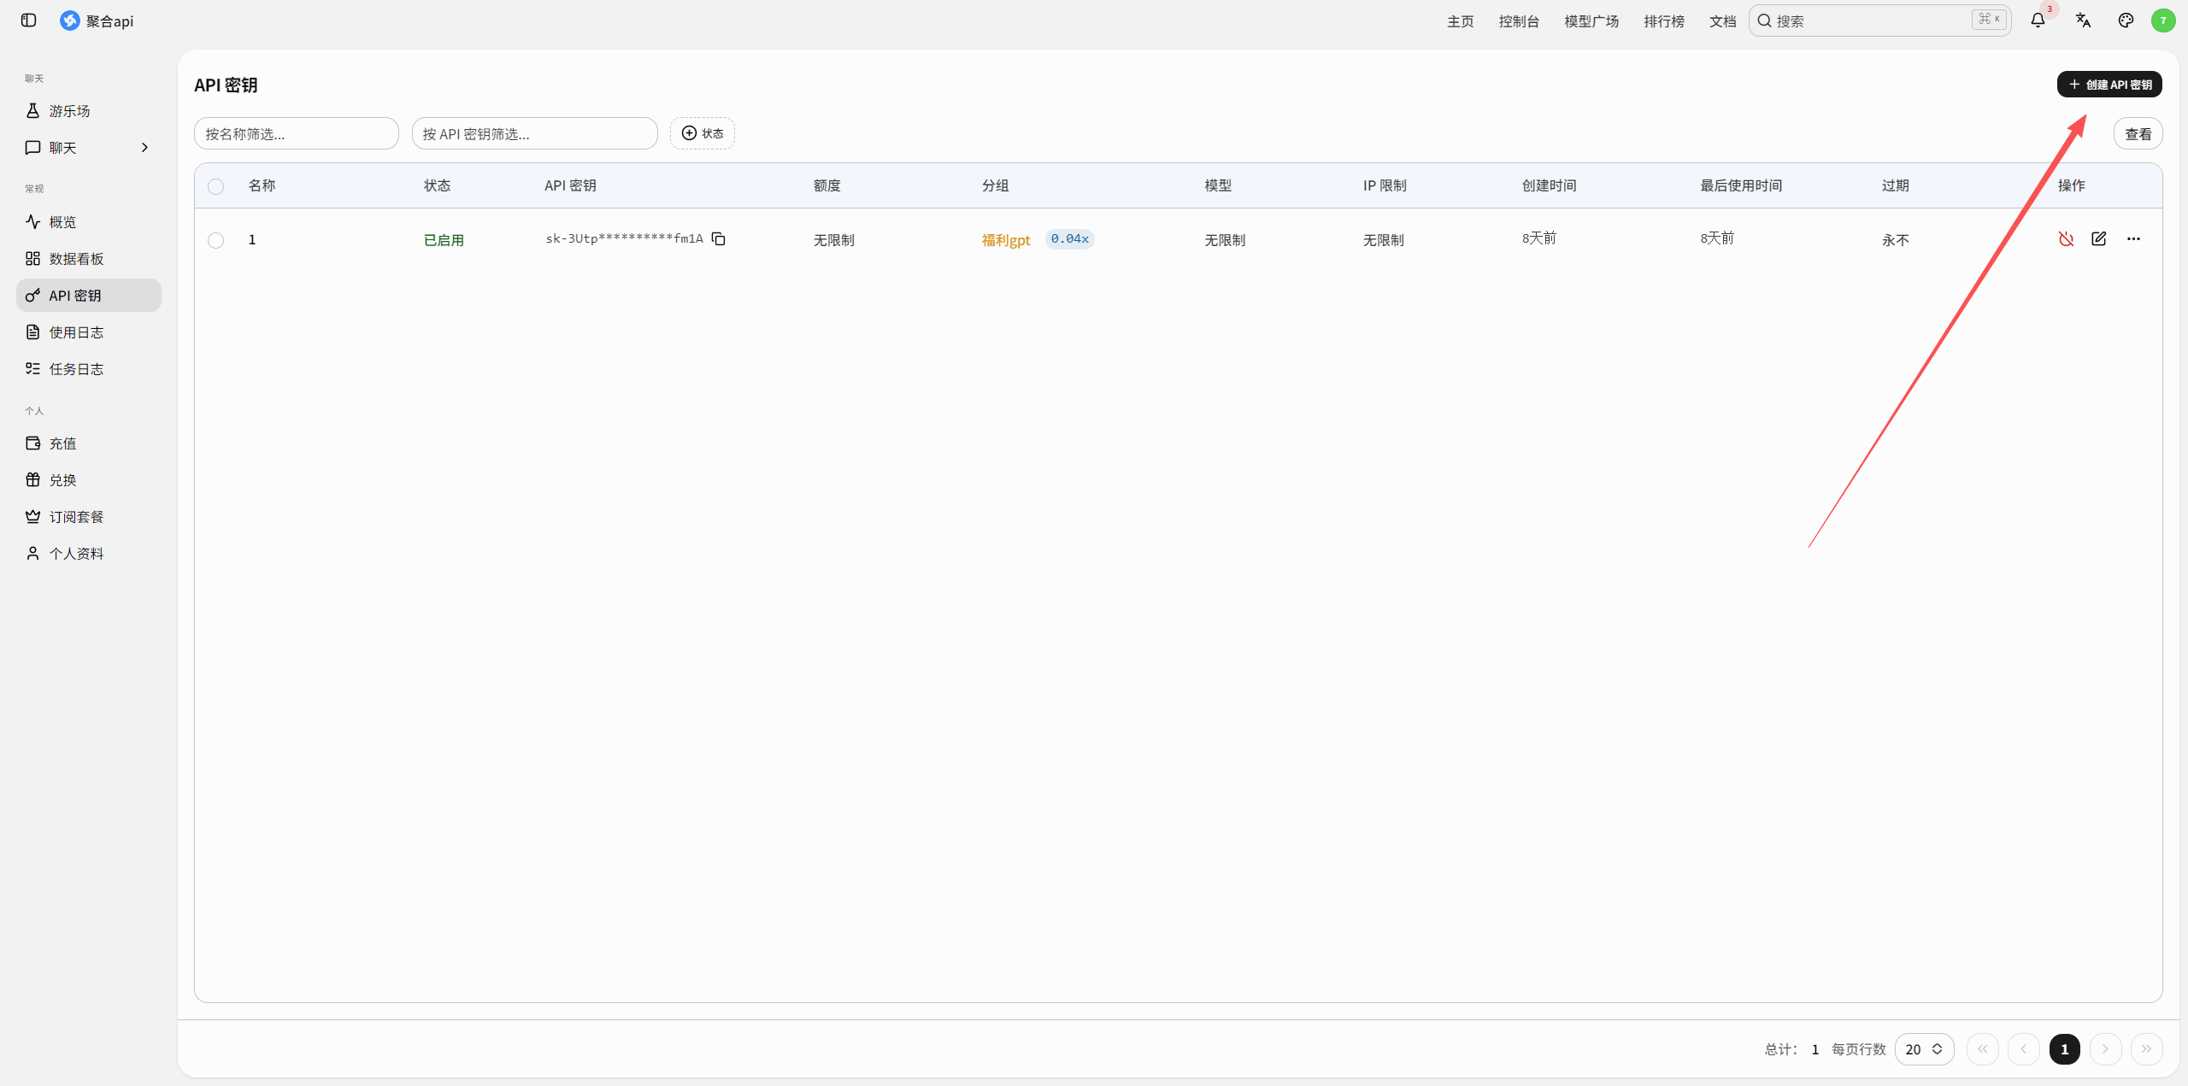2188x1086 pixels.
Task: Open the green user avatar menu
Action: [2163, 21]
